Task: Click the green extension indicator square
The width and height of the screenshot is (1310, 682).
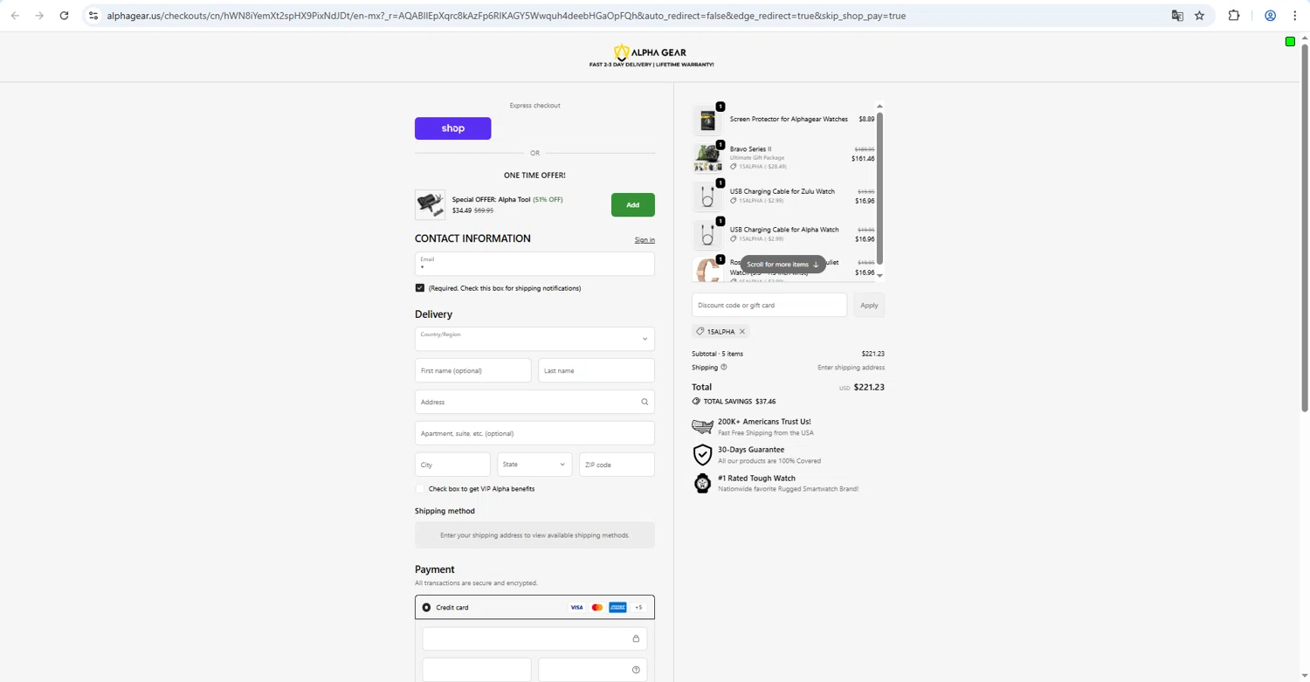Action: pyautogui.click(x=1290, y=42)
